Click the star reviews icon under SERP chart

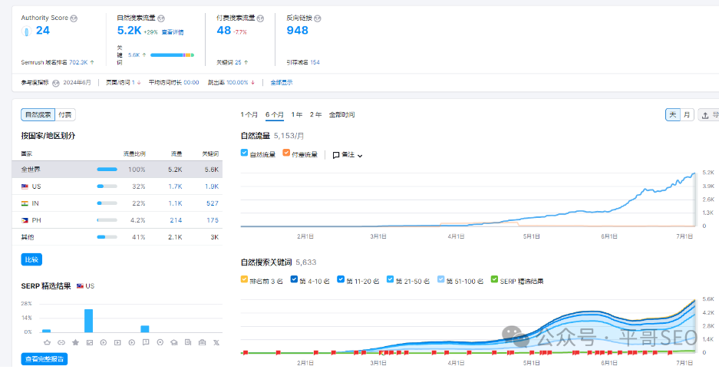pyautogui.click(x=75, y=341)
